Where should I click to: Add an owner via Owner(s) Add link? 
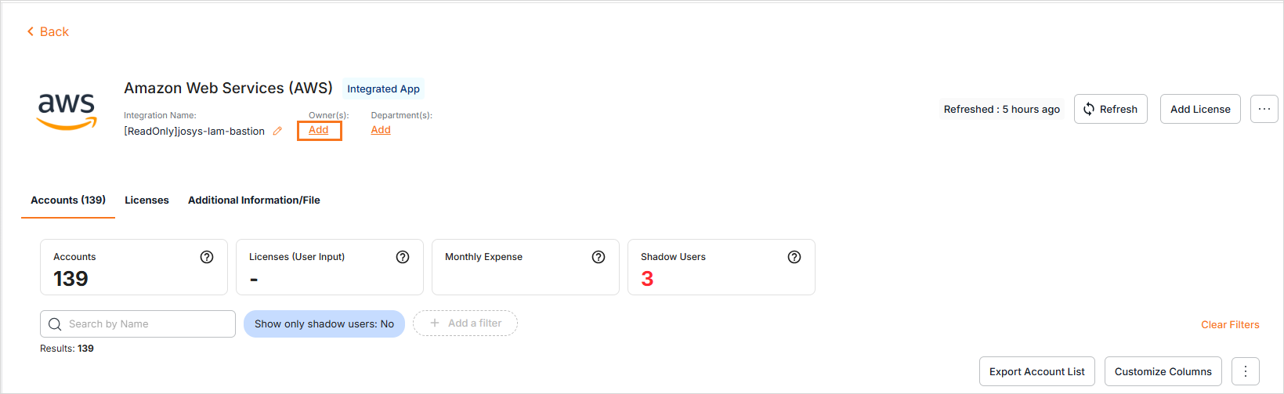(x=319, y=130)
